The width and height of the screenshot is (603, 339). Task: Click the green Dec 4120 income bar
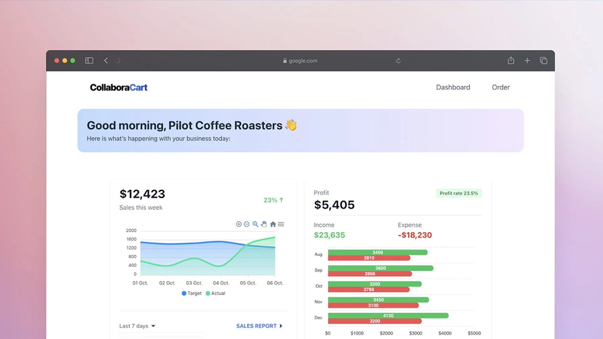coord(388,316)
